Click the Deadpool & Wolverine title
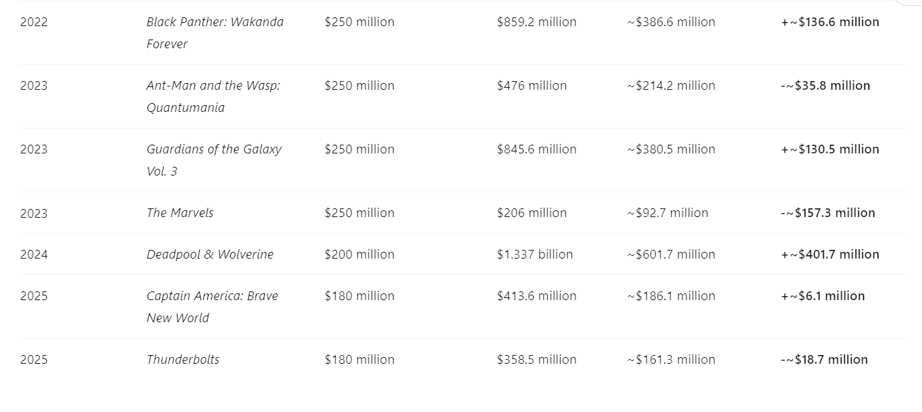Screen dimensions: 922x412 (210, 255)
